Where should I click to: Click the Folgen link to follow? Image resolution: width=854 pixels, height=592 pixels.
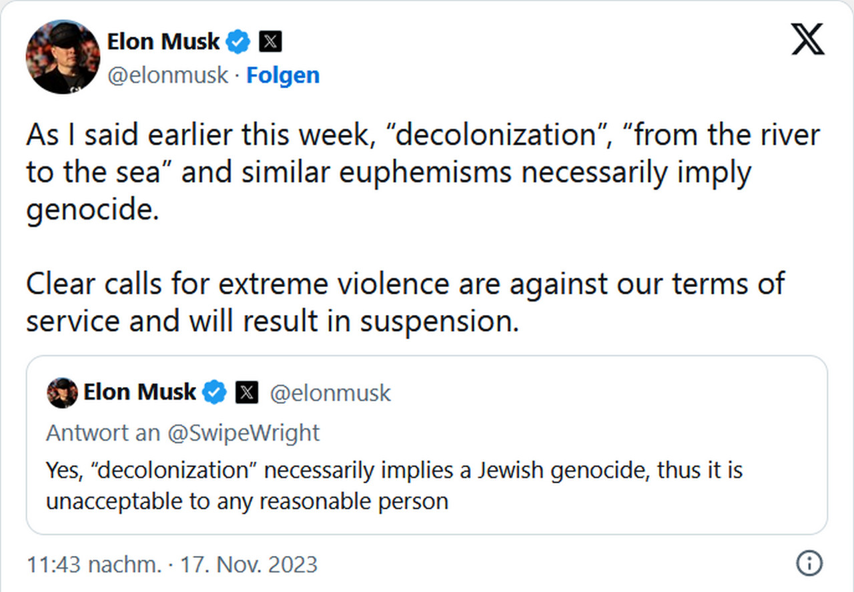[x=283, y=75]
